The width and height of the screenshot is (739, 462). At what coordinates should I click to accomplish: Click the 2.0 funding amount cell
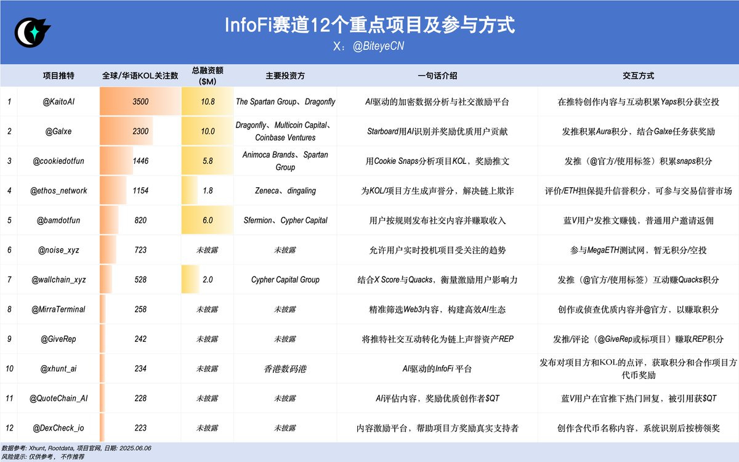click(x=208, y=279)
